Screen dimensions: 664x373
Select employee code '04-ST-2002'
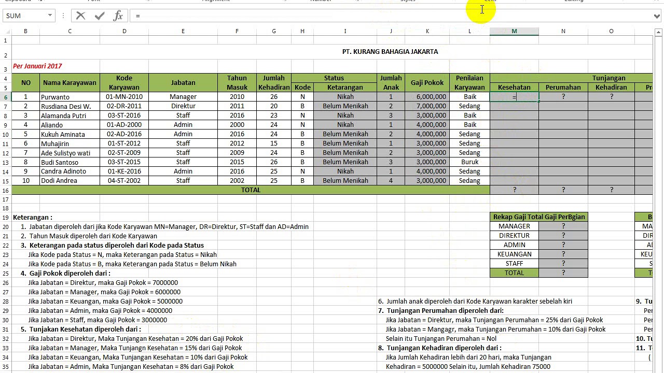[124, 181]
